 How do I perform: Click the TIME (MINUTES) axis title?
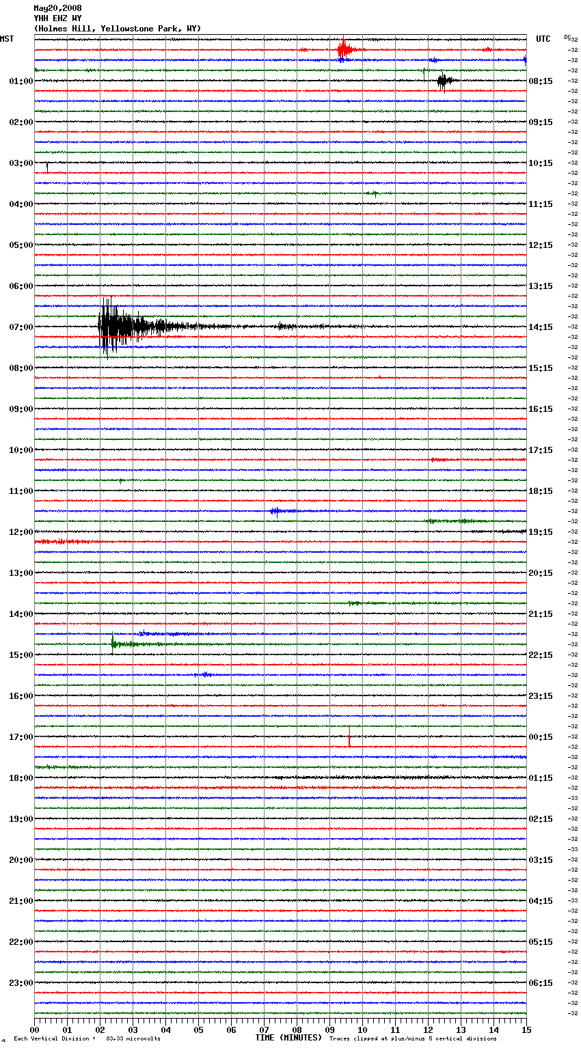pos(288,1038)
